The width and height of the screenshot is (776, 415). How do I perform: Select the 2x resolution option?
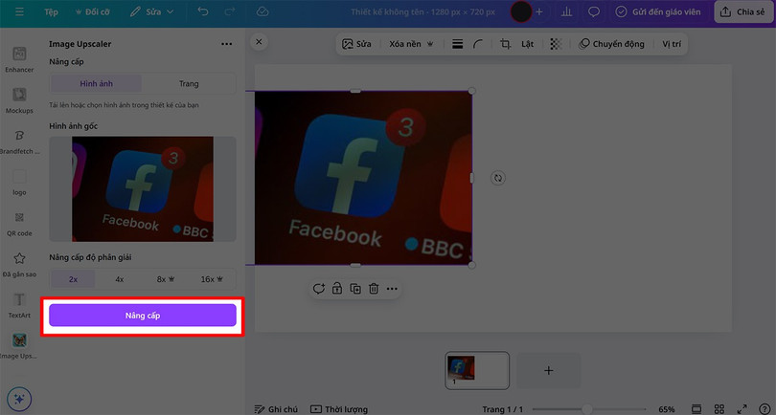pos(74,279)
